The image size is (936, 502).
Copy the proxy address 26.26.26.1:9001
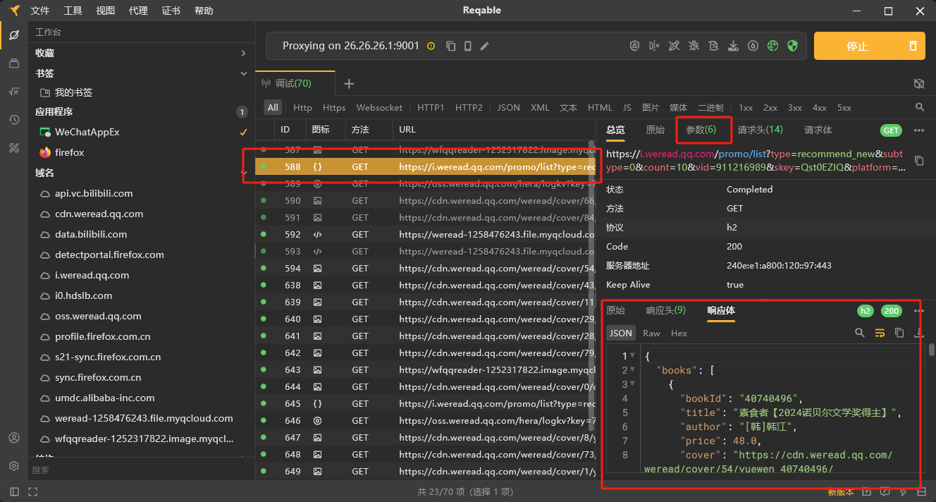click(x=450, y=46)
